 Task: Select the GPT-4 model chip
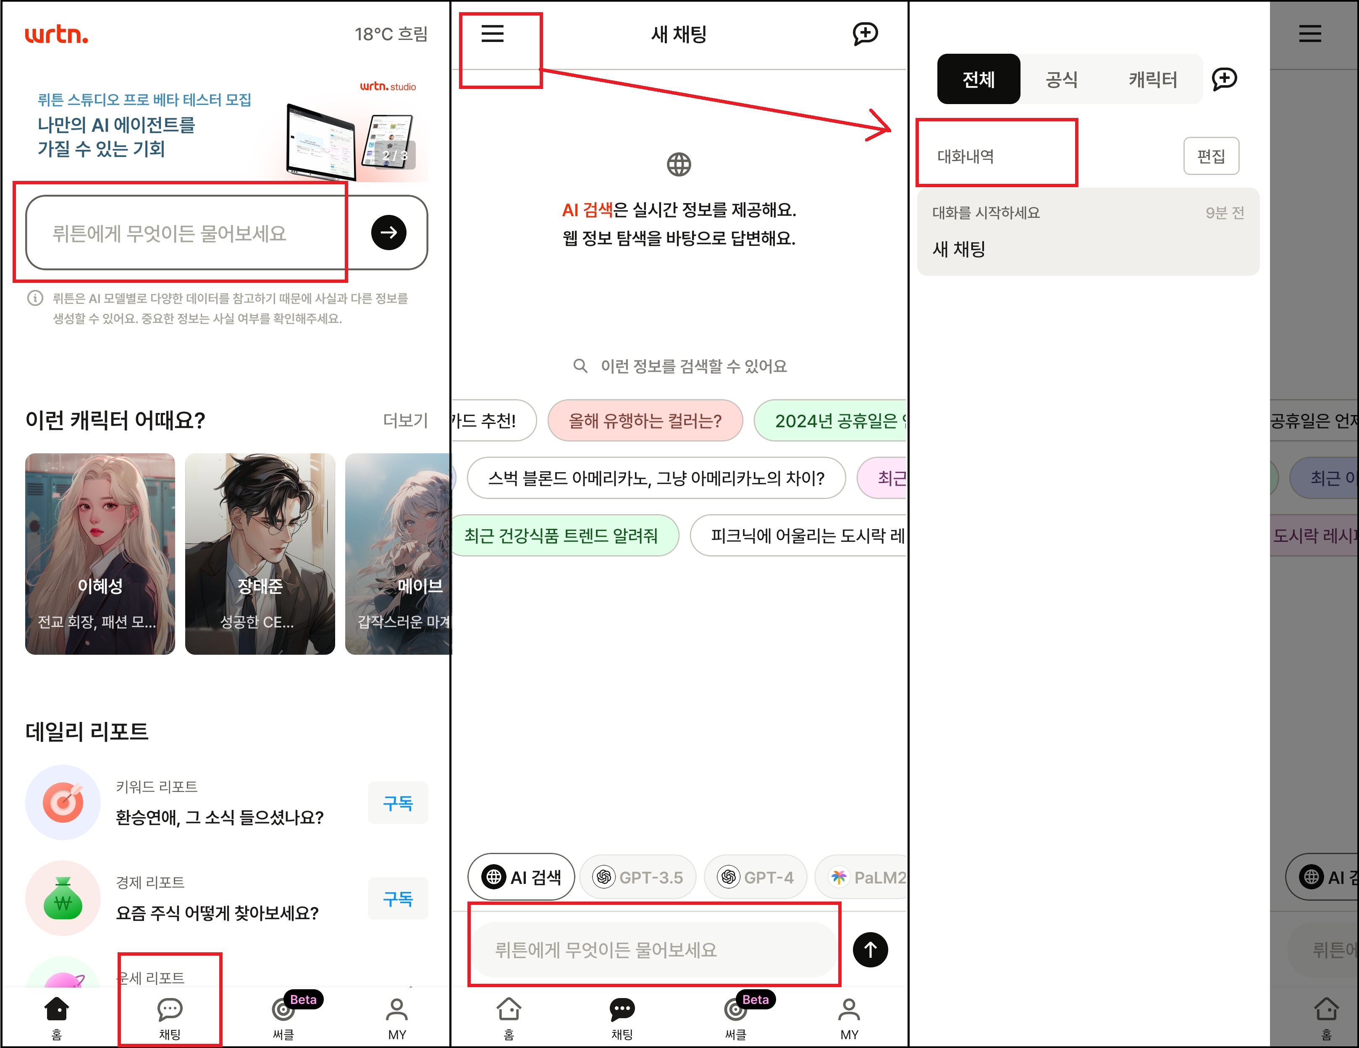[x=756, y=877]
